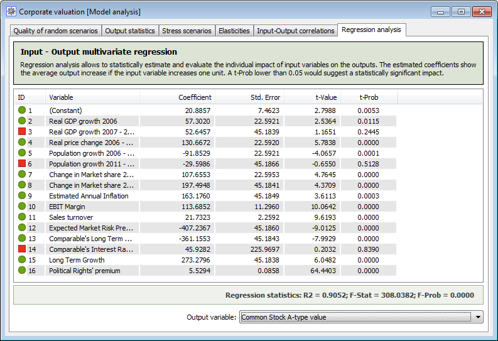
Task: Click green circle beside Expected Market Risk Premium
Action: 22,228
